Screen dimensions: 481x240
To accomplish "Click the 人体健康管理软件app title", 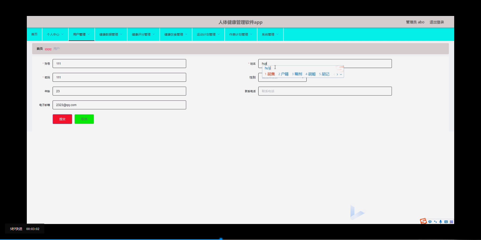I will pyautogui.click(x=241, y=22).
